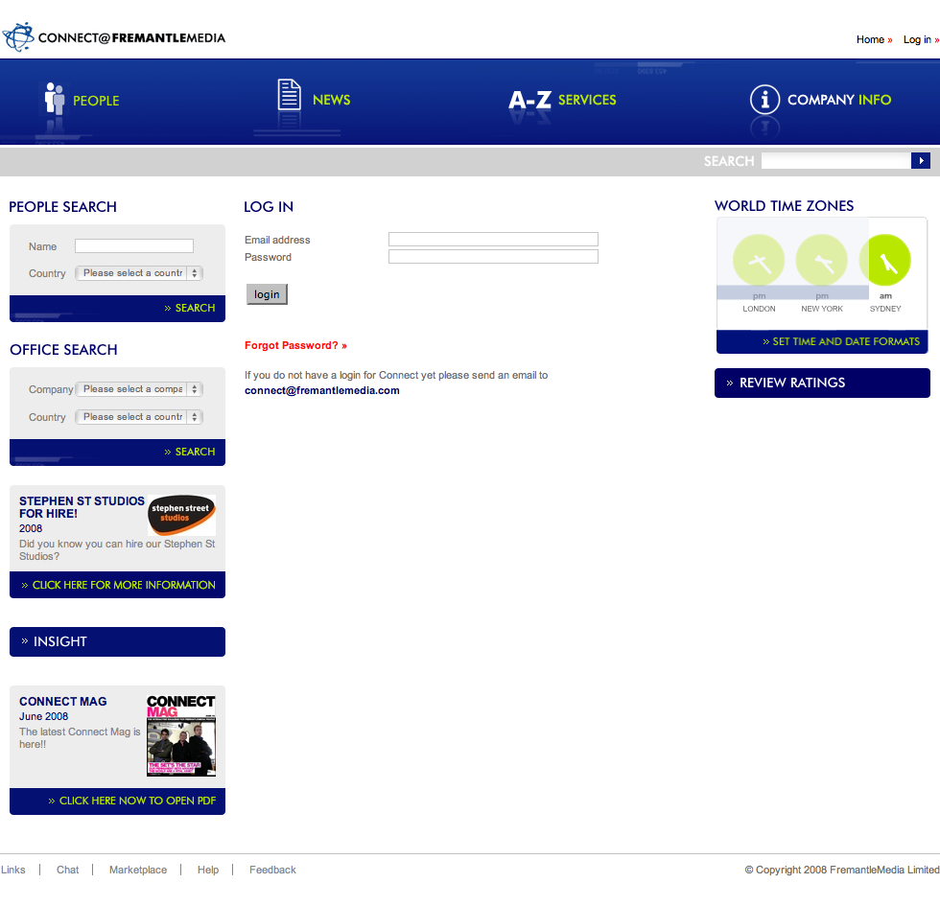Click the Home link in the header
940x906 pixels.
[x=874, y=39]
